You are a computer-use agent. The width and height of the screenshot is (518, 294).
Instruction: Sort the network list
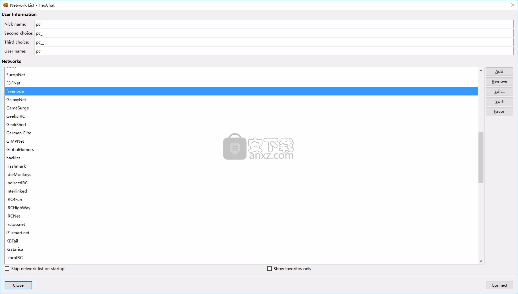pyautogui.click(x=499, y=101)
